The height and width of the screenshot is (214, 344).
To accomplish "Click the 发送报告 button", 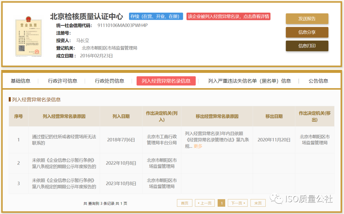I will click(307, 19).
